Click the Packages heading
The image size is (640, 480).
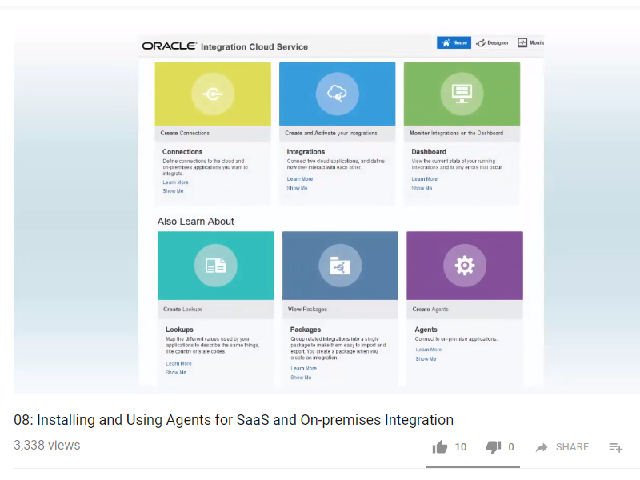(306, 330)
